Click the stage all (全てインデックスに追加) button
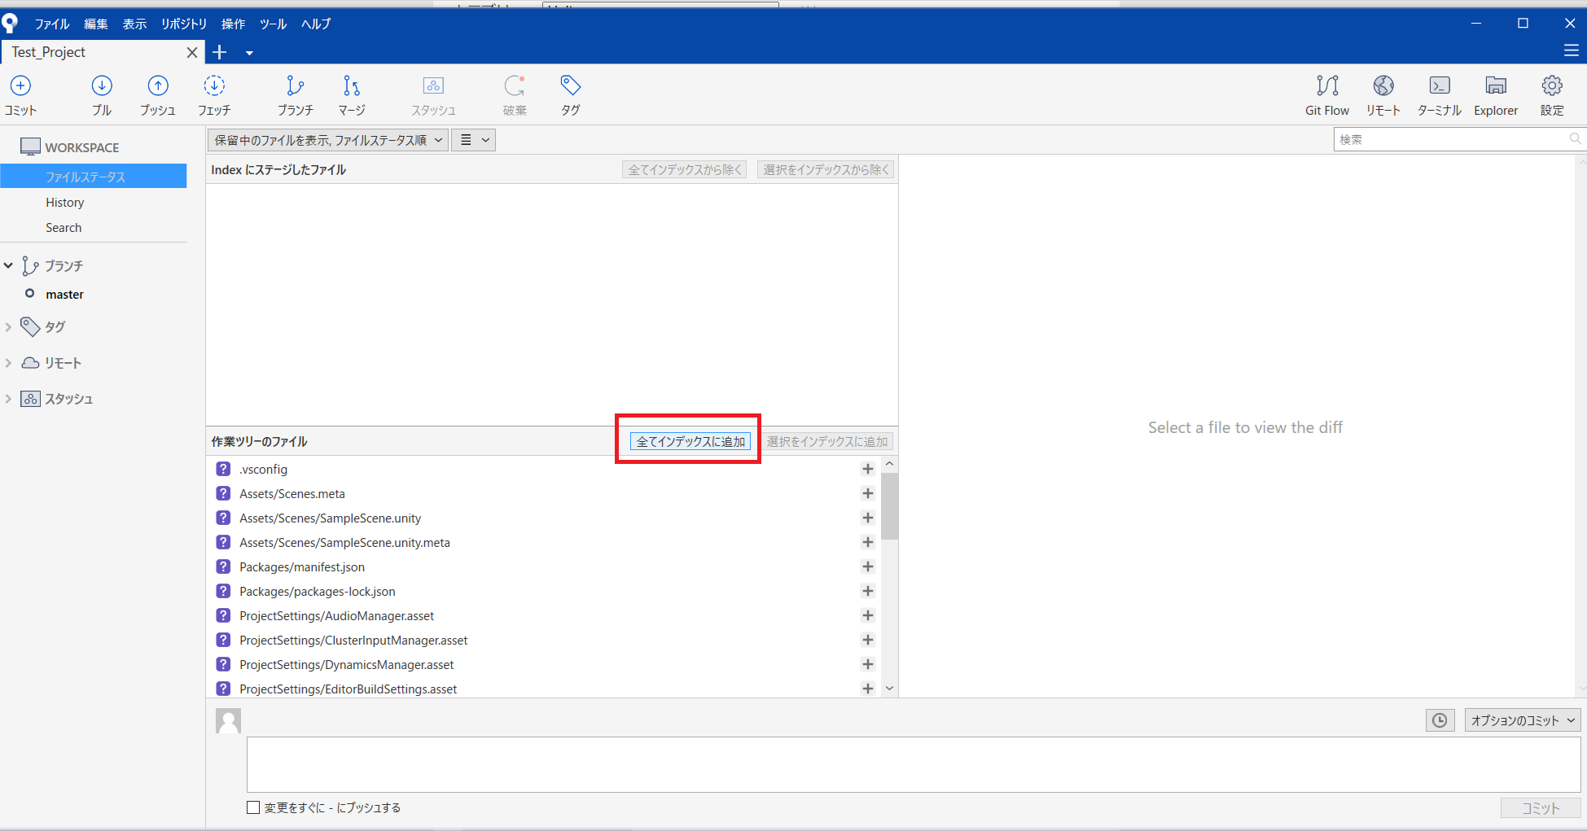The image size is (1587, 831). (x=690, y=441)
